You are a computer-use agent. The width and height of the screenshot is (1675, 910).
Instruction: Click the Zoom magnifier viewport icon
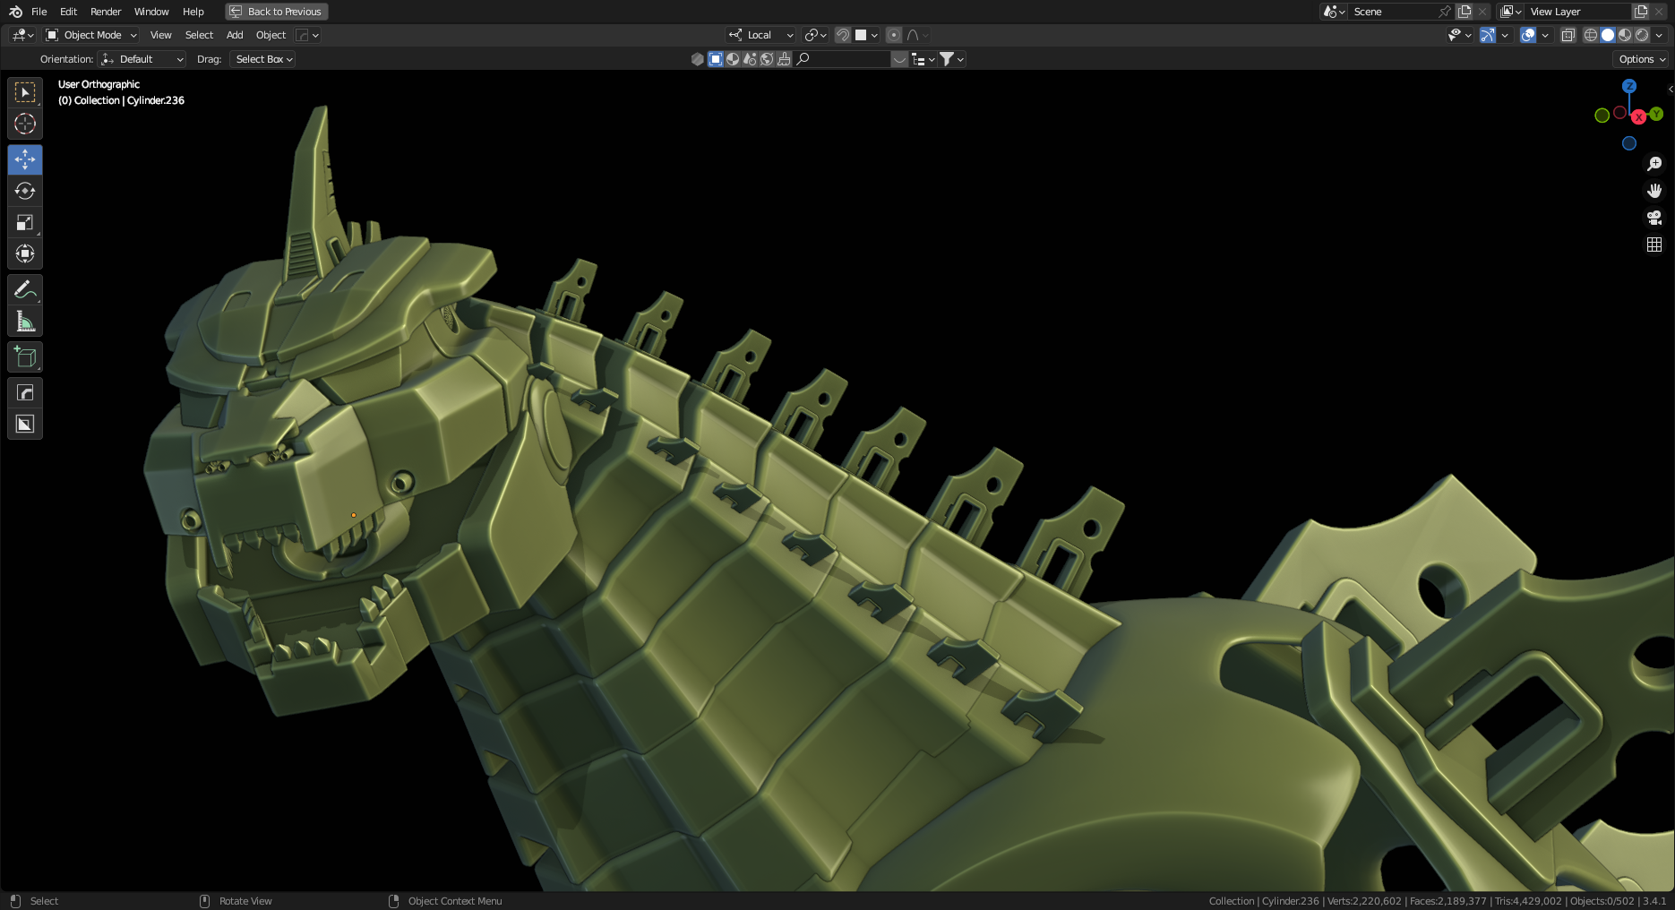point(1654,164)
